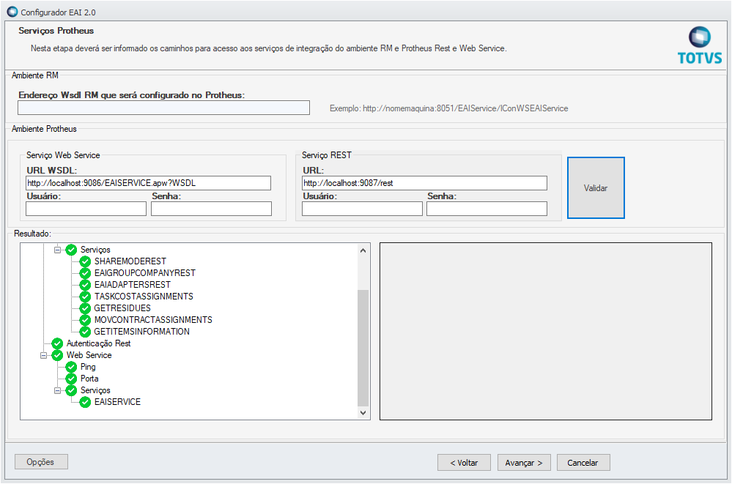
Task: Focus the Web Service Usuário field
Action: (86, 209)
